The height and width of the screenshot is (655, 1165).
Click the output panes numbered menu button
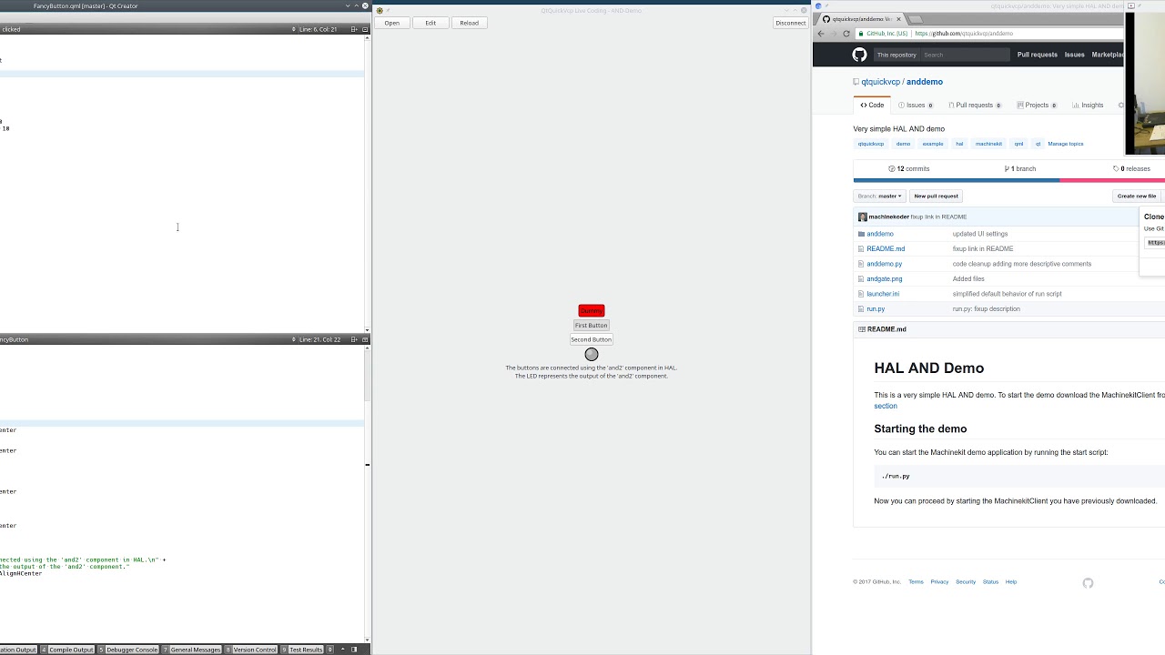(x=331, y=650)
